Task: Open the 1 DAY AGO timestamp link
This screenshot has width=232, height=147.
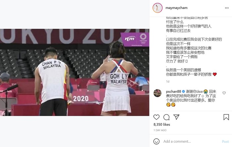Action: [160, 130]
